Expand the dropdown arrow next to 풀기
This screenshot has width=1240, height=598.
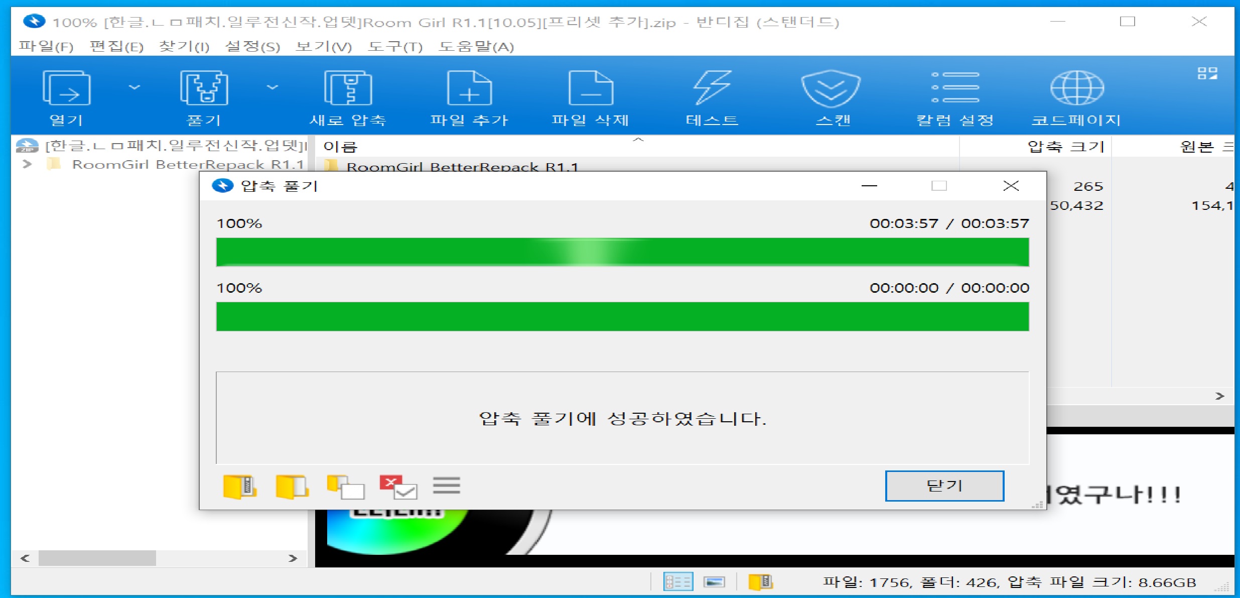(x=272, y=87)
